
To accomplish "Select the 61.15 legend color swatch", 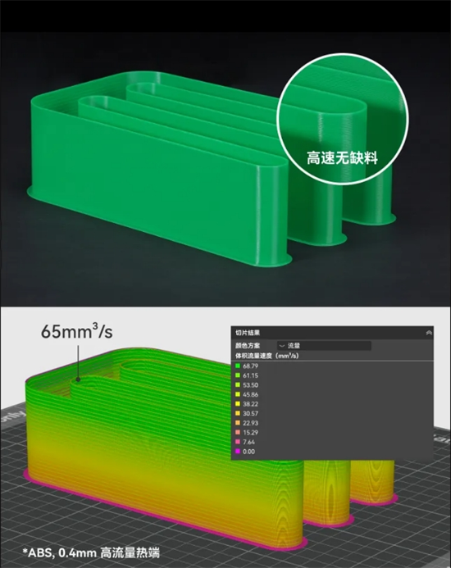I will tap(238, 375).
